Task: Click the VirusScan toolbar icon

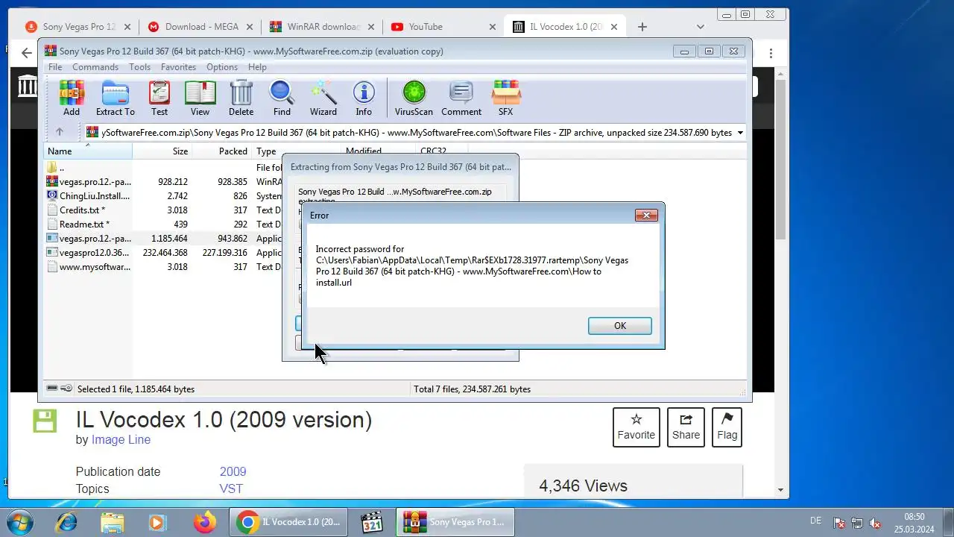Action: tap(414, 98)
